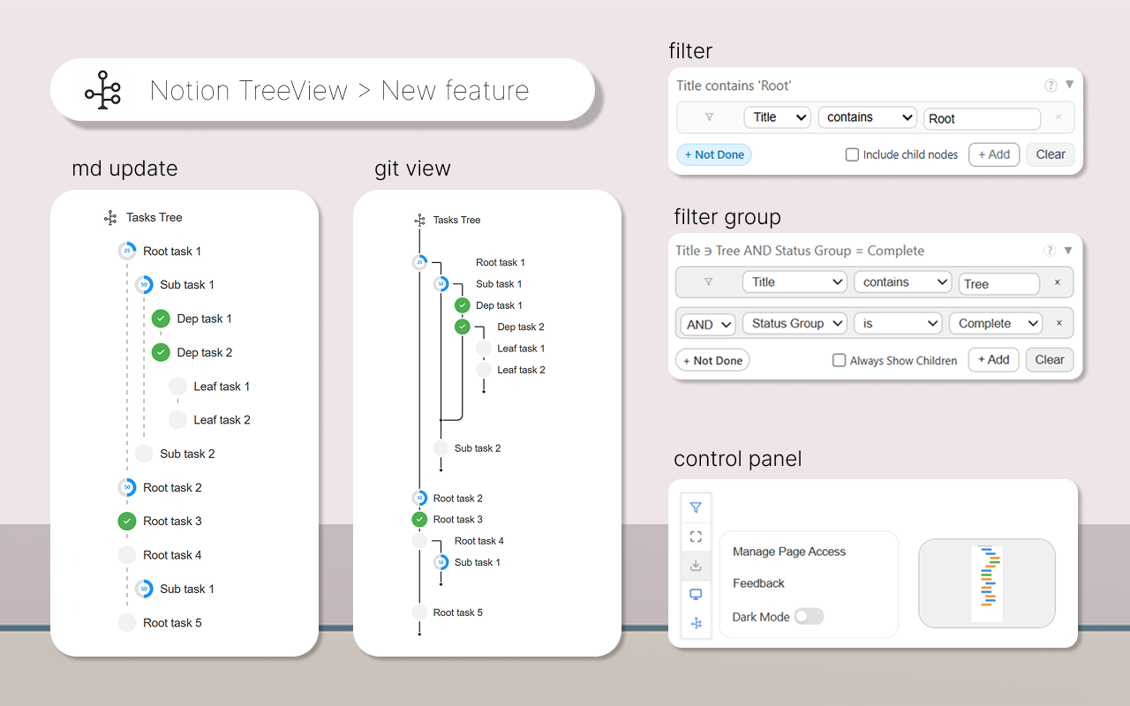Open the download icon in control panel sidebar
1130x706 pixels.
tap(696, 565)
